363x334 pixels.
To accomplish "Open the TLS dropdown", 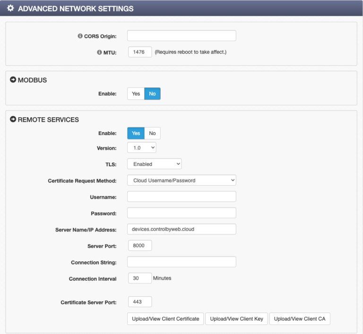I will 154,164.
